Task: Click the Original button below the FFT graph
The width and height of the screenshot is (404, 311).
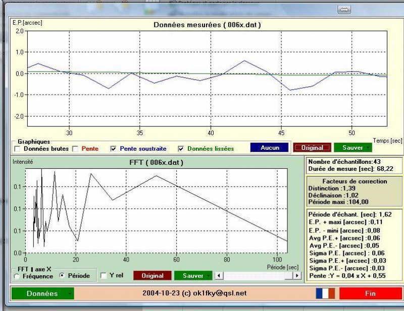Action: (x=153, y=276)
